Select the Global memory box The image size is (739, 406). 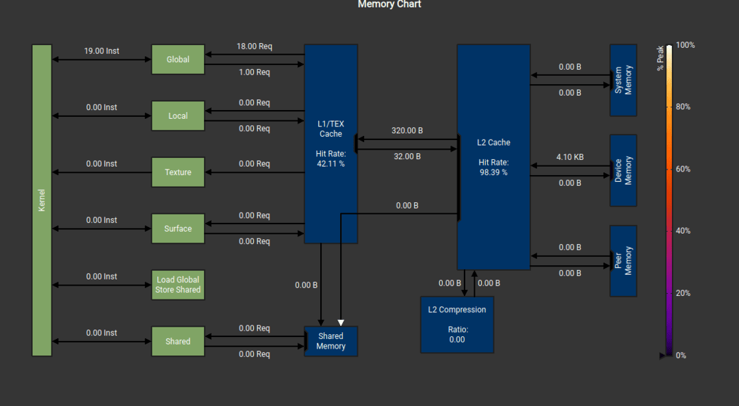[x=178, y=59]
